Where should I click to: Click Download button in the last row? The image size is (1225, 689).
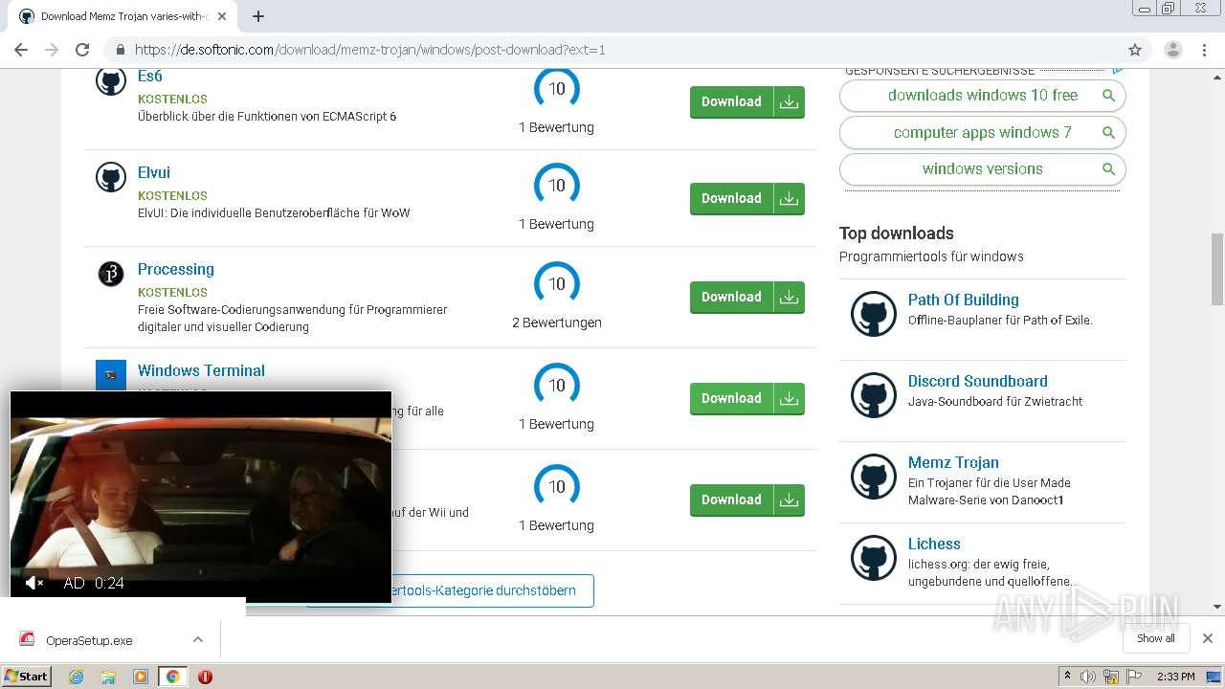click(746, 500)
